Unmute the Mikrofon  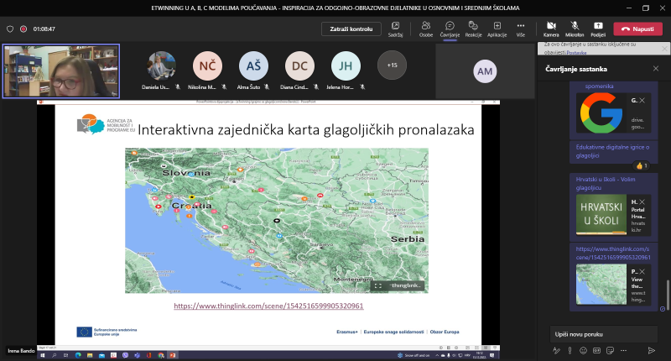[575, 26]
